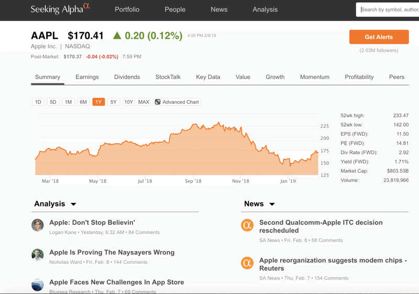Switch to the Summary tab
The image size is (419, 294).
pos(48,77)
